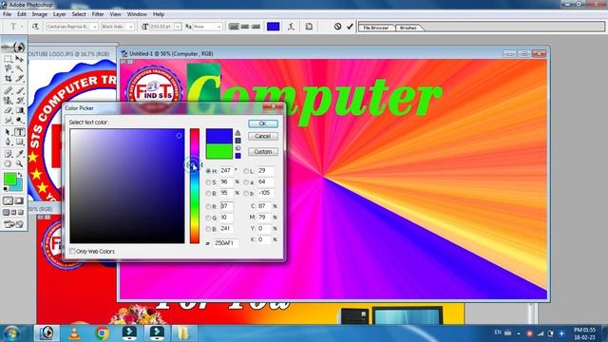Select the R red radio button

coord(208,207)
